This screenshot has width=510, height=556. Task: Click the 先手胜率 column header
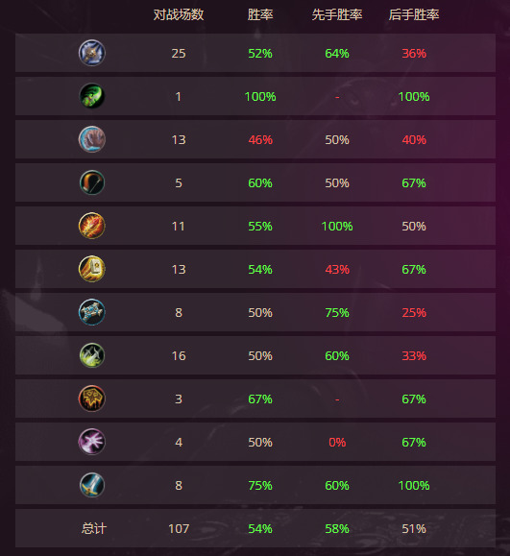coord(337,15)
